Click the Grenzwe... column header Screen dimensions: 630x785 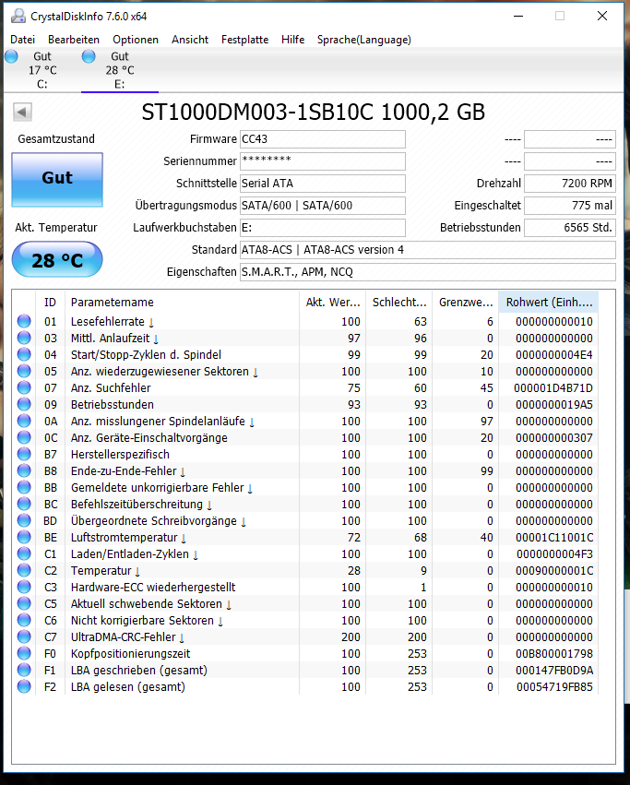click(x=466, y=303)
